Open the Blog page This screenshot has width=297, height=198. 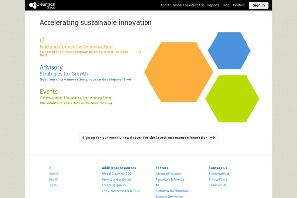(226, 5)
